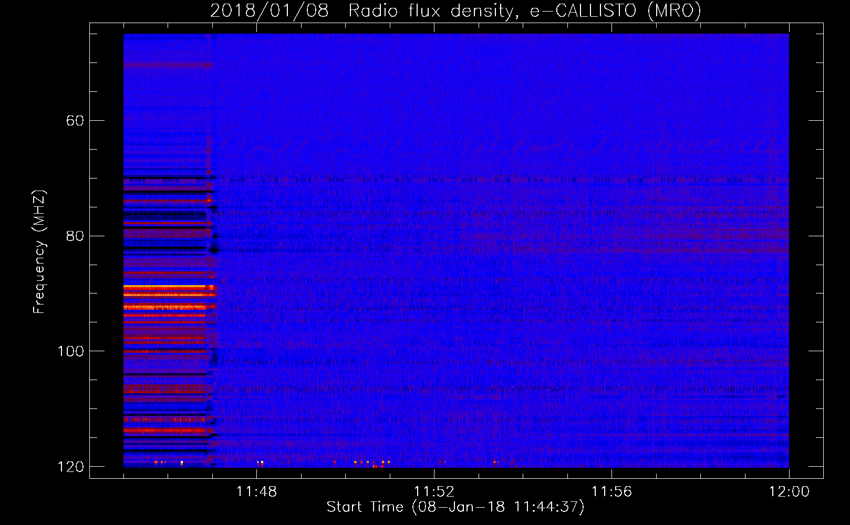
Task: Select the 80 frequency tick label
Action: coord(75,236)
